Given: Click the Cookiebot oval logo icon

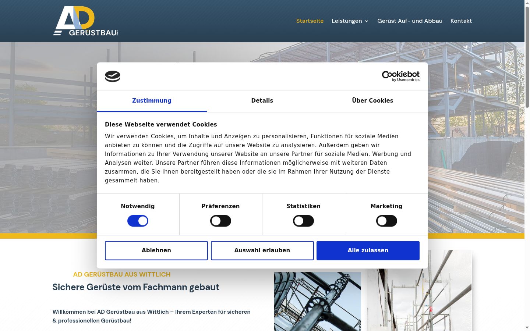Looking at the screenshot, I should (x=113, y=76).
